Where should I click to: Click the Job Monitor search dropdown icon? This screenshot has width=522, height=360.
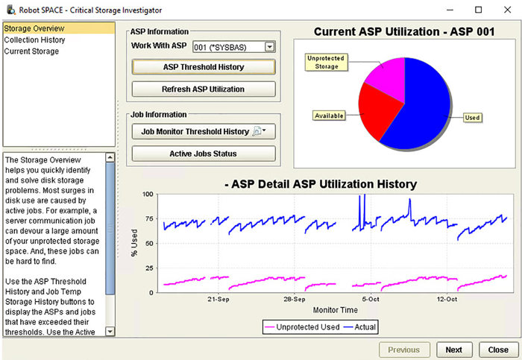(259, 131)
